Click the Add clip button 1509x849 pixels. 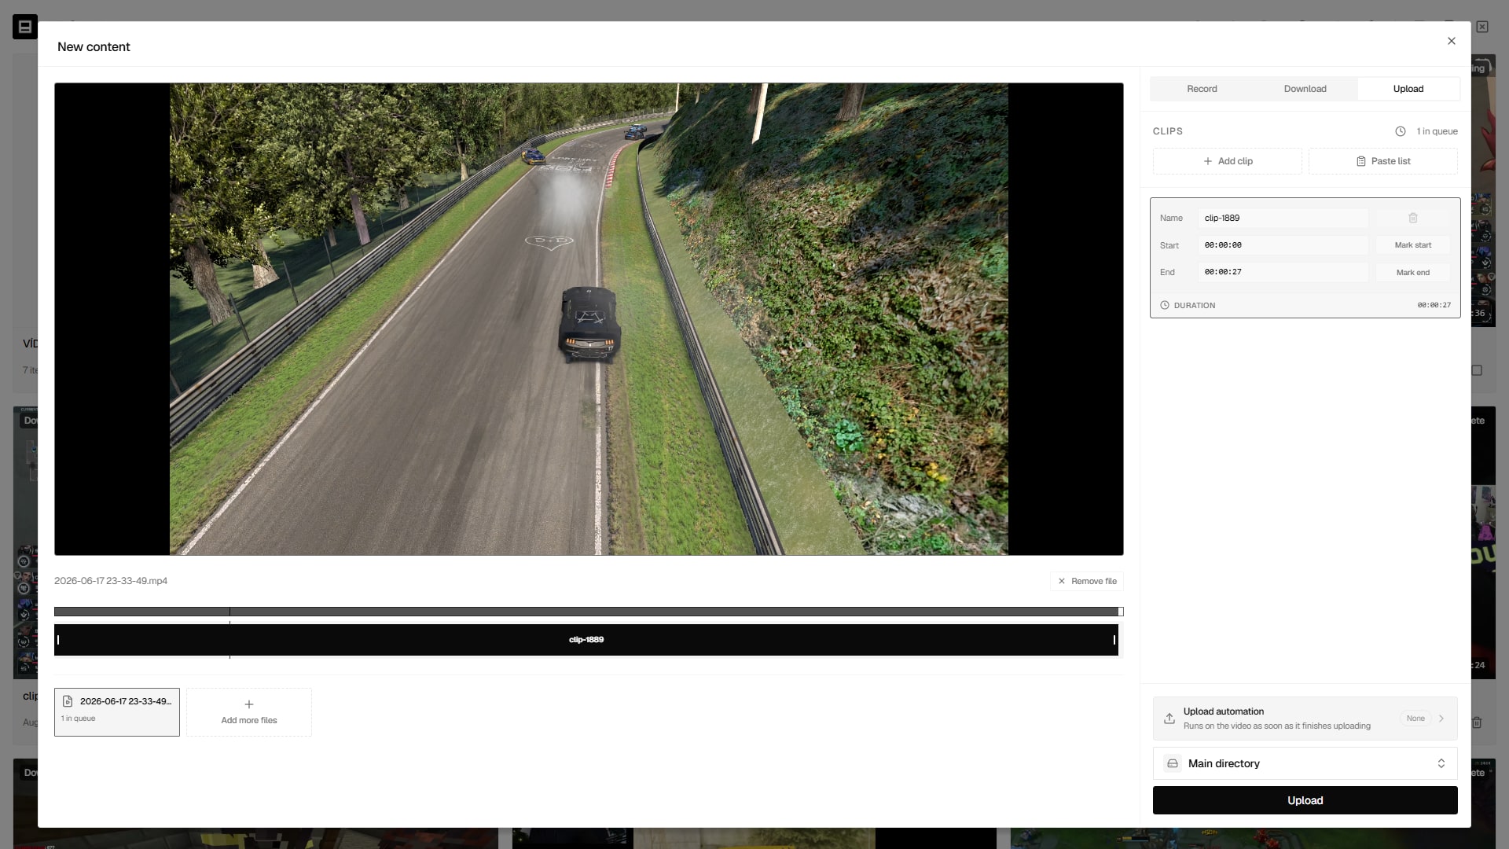(1227, 161)
